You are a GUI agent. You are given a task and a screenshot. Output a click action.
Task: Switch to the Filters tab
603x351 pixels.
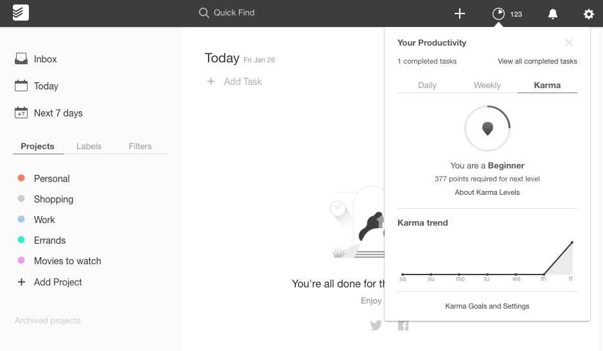tap(141, 147)
